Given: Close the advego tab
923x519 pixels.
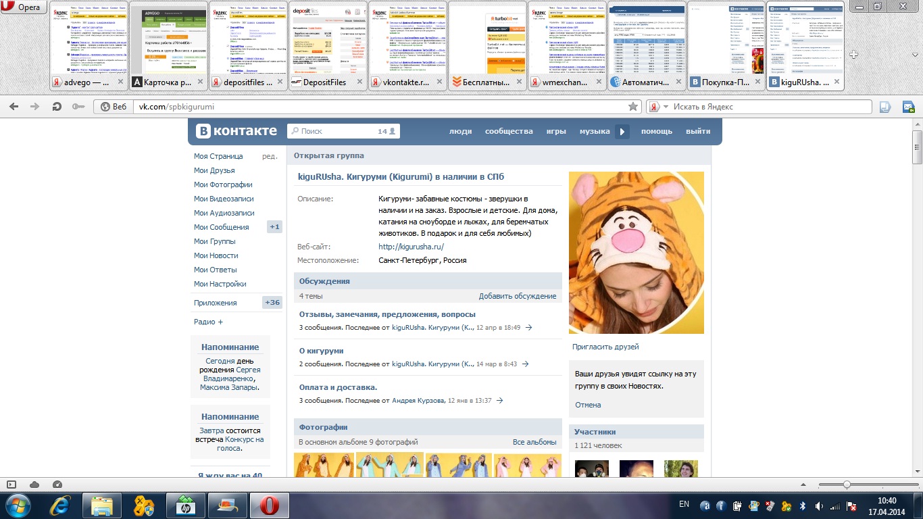Looking at the screenshot, I should pyautogui.click(x=121, y=82).
